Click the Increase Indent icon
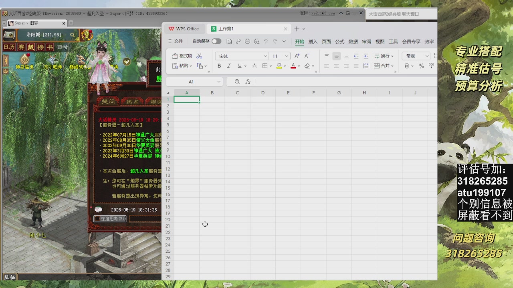 tap(366, 56)
